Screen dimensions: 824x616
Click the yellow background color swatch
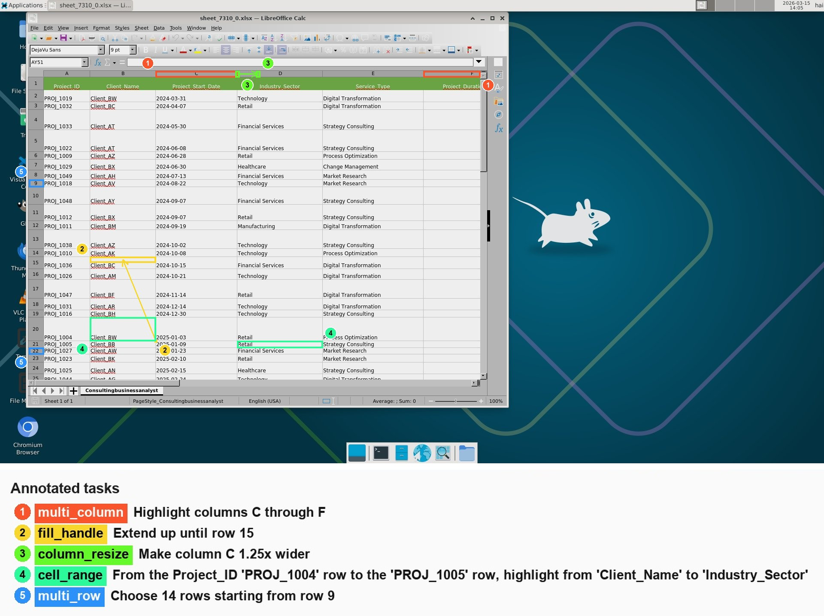click(x=198, y=51)
